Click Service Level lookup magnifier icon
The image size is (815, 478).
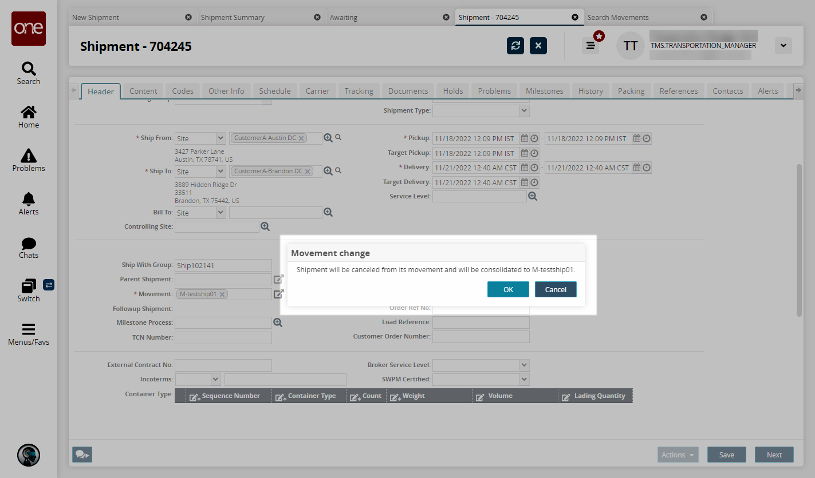click(533, 197)
